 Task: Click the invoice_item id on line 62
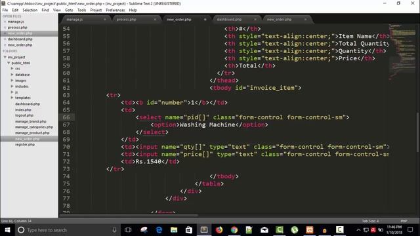pos(272,88)
